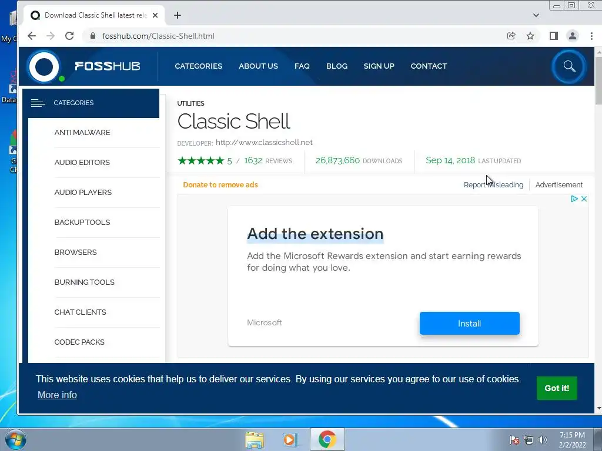Accept cookies with Got it! button
This screenshot has width=602, height=451.
(557, 388)
